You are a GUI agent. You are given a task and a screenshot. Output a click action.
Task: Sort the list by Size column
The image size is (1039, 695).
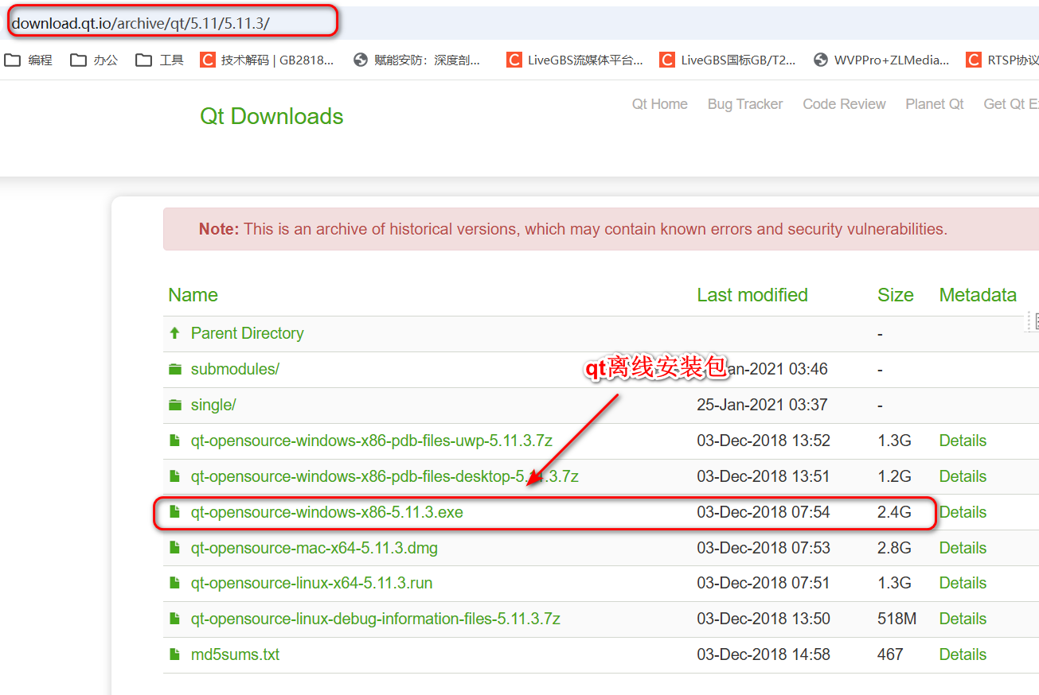coord(896,295)
